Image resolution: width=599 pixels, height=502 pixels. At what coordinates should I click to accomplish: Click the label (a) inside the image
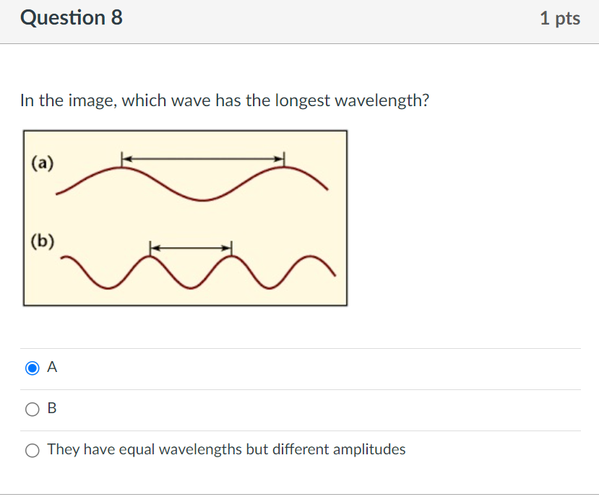(43, 163)
